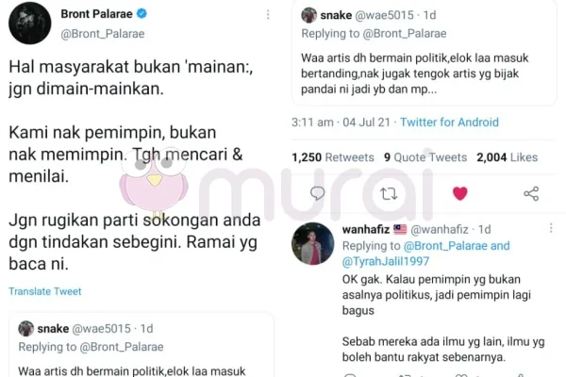Screen dimensions: 566x377
Task: Open the three-dot menu on wanhafiz reply
Action: coord(551,228)
